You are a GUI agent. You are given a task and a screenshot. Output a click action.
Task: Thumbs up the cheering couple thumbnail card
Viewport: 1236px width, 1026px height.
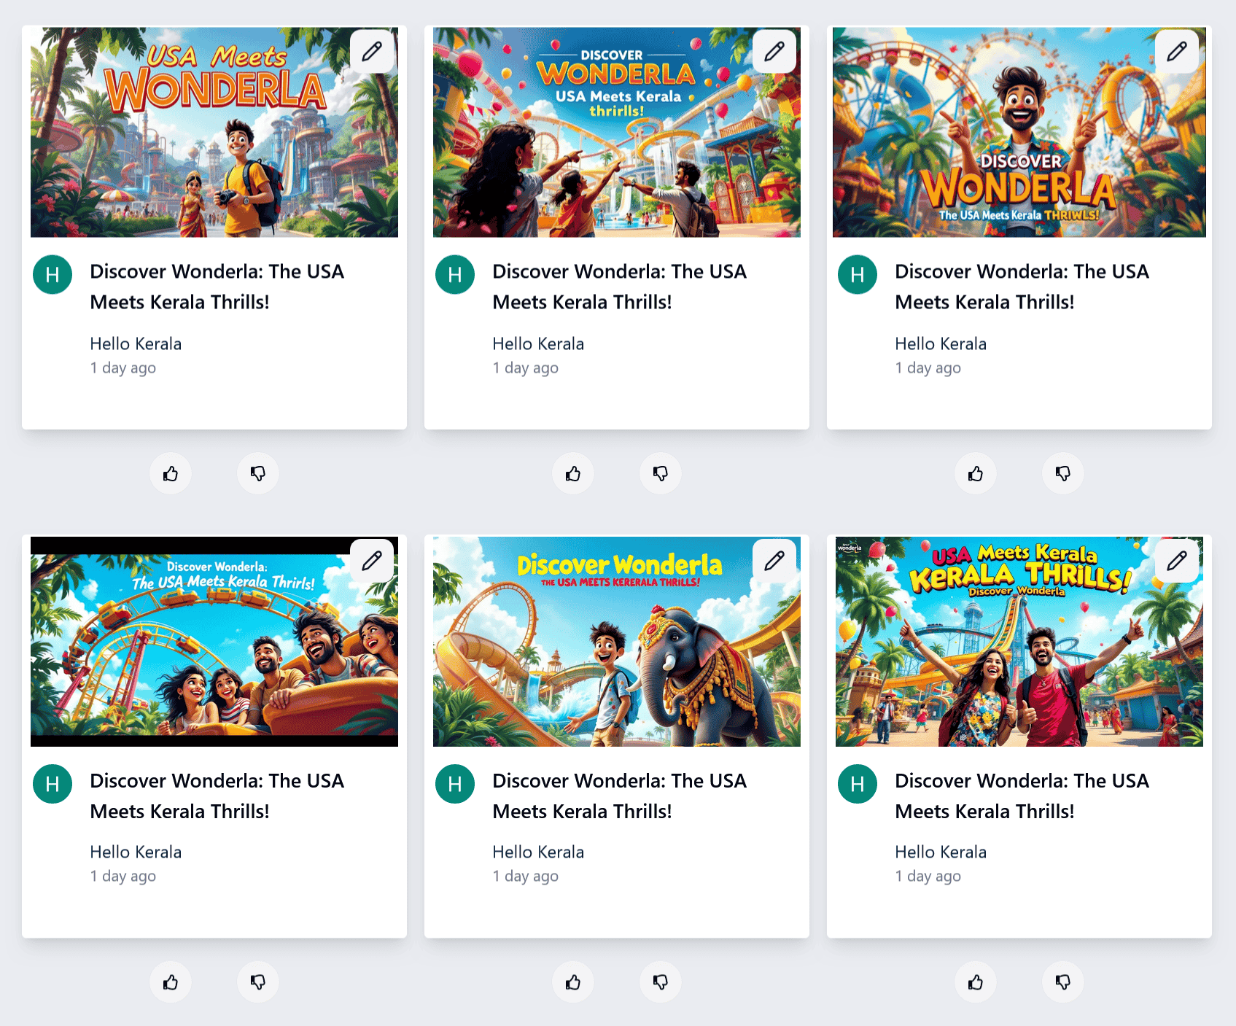[x=976, y=982]
